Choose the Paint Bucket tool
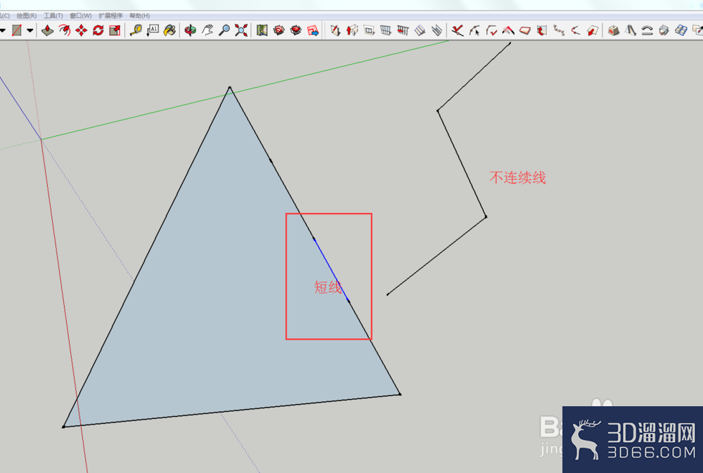Viewport: 703px width, 473px height. (x=169, y=30)
